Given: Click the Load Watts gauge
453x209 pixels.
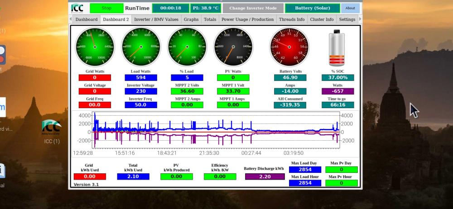Looking at the screenshot, I should 141,47.
